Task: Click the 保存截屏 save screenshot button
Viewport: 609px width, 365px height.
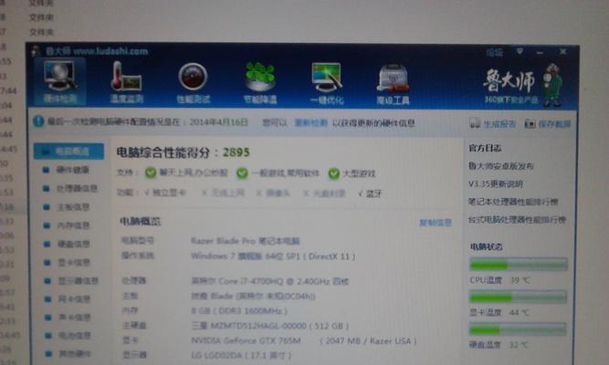Action: pos(548,124)
